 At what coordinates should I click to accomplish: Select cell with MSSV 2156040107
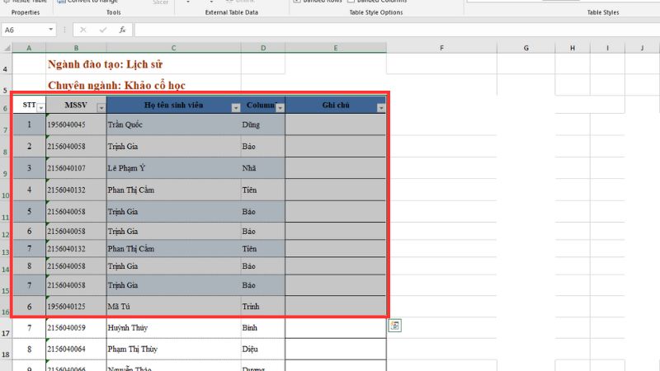(x=76, y=168)
